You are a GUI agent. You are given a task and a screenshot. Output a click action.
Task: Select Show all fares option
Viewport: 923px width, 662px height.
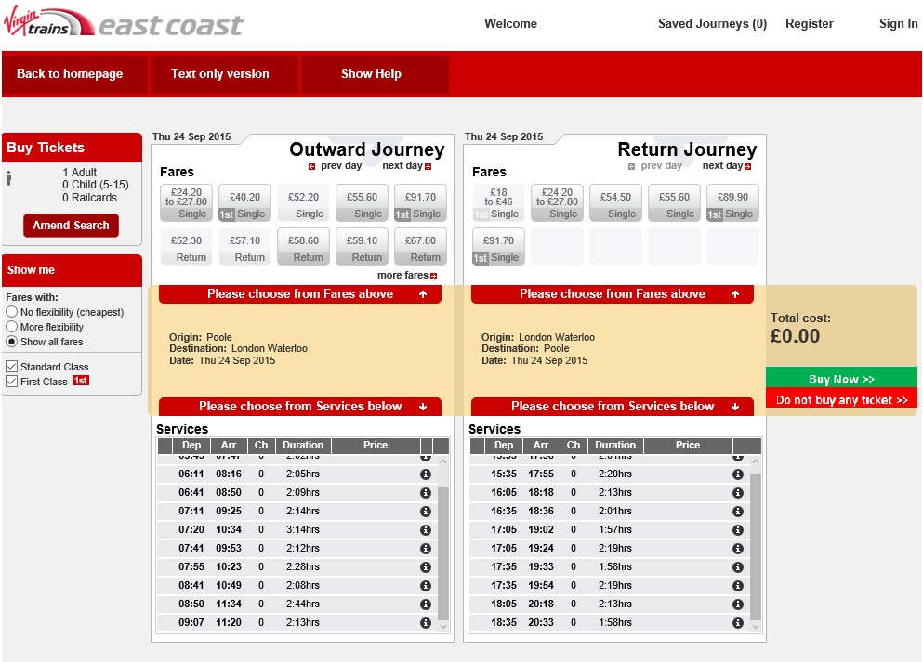(x=11, y=342)
